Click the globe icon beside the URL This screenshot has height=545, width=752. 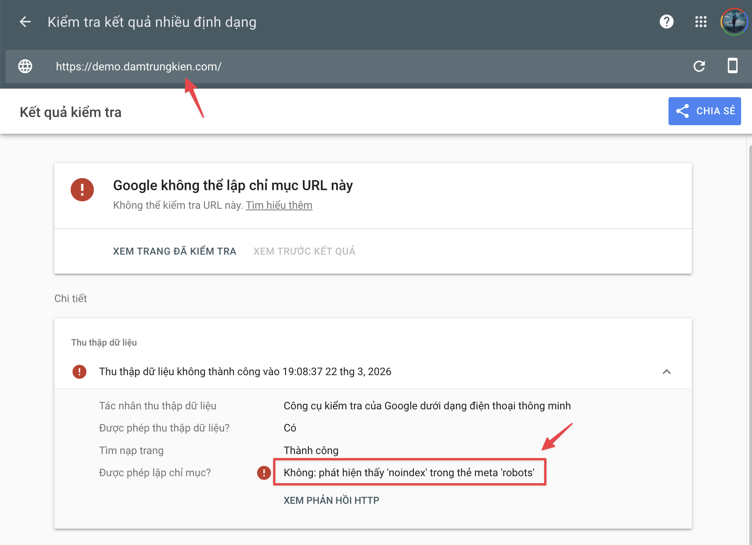pyautogui.click(x=25, y=66)
